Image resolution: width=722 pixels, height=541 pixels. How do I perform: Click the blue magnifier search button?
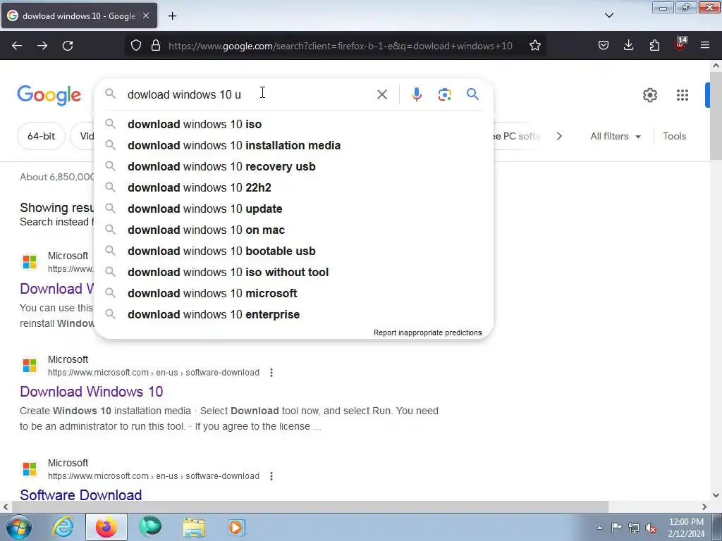click(x=472, y=94)
